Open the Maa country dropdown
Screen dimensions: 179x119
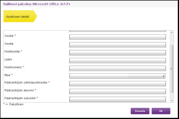coord(117,76)
